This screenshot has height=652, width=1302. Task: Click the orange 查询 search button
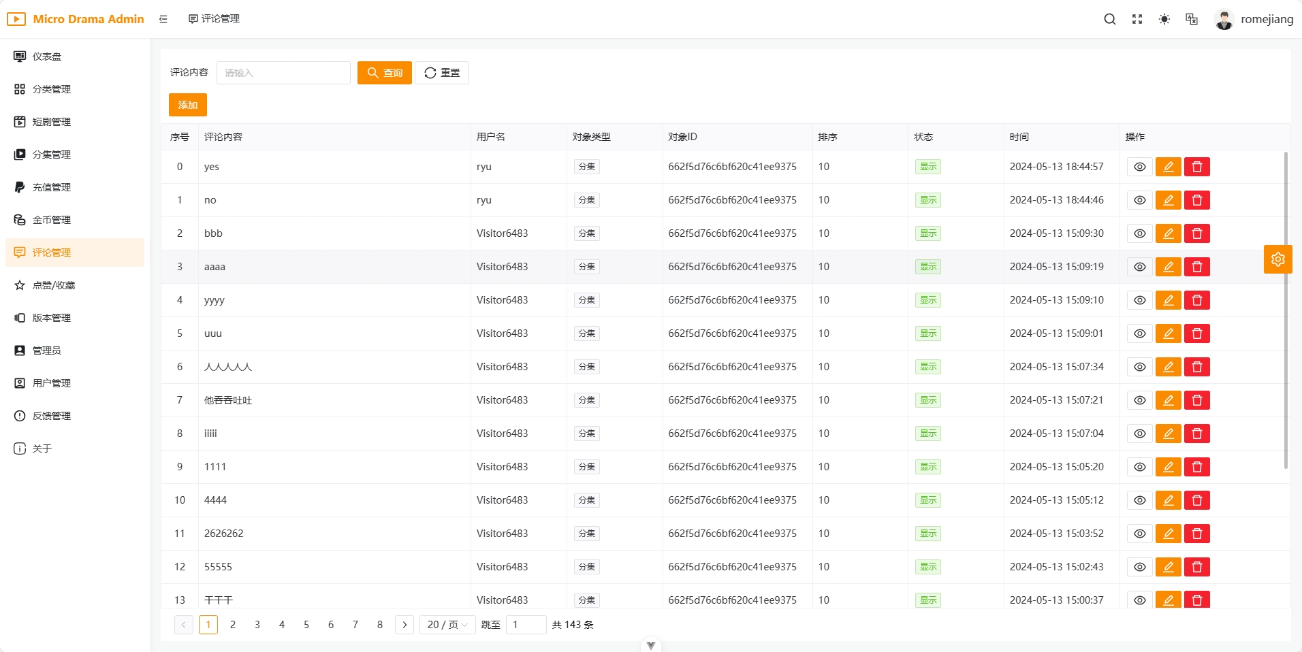[x=384, y=73]
